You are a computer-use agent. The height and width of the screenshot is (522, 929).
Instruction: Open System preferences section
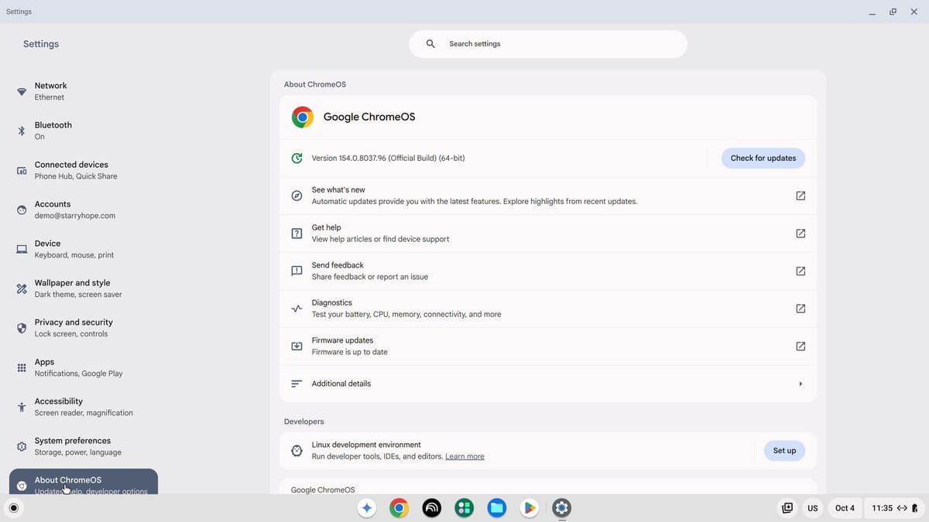pyautogui.click(x=84, y=446)
